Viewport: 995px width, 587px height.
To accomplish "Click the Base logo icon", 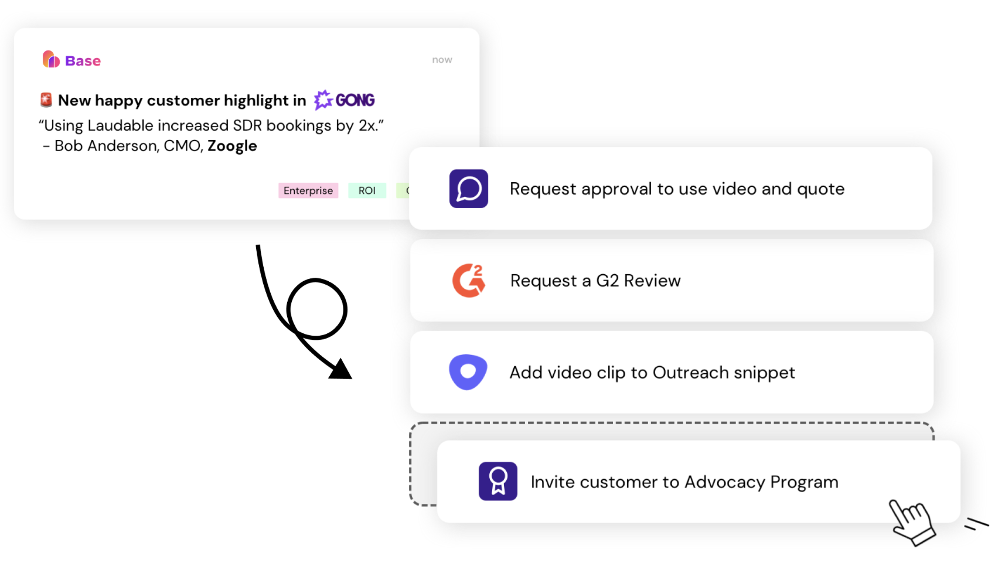I will [x=51, y=60].
